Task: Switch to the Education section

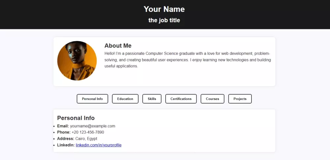Action: [125, 99]
